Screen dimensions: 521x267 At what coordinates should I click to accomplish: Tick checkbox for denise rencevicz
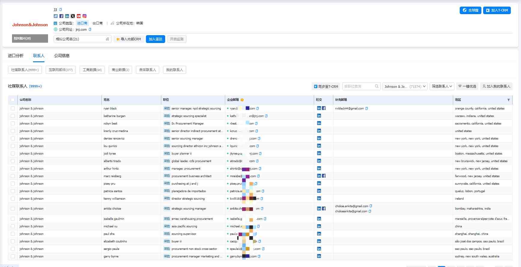13,138
